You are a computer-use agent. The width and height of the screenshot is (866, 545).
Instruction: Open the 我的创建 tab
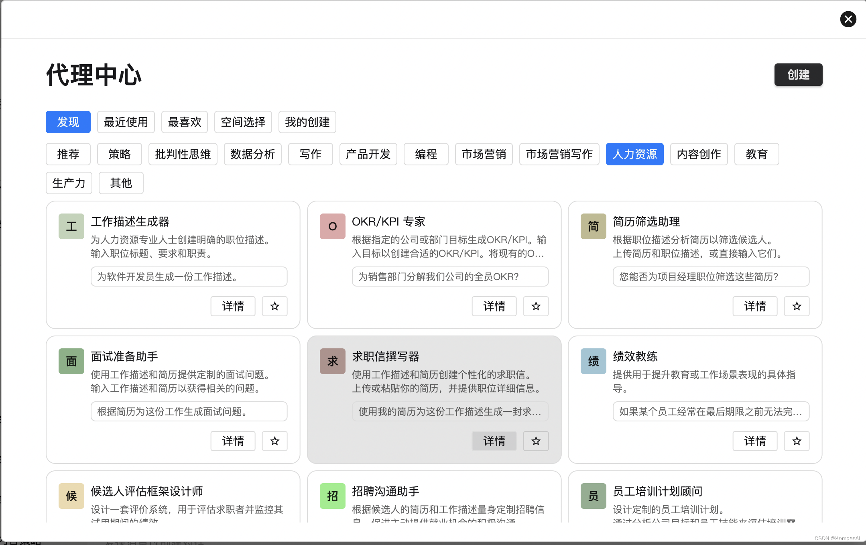coord(307,122)
